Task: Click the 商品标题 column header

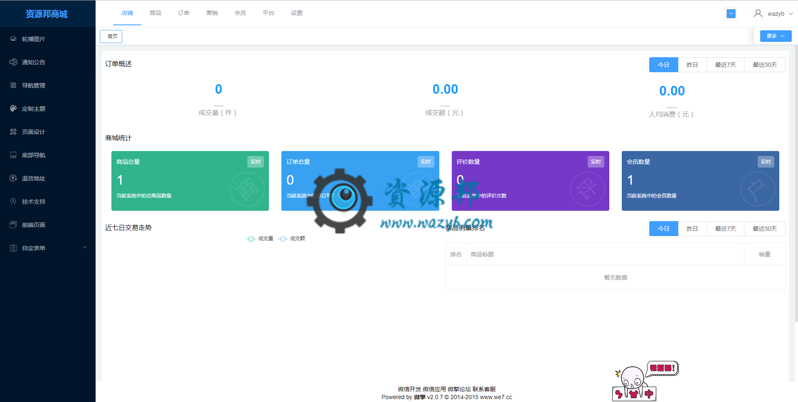Action: (x=605, y=254)
